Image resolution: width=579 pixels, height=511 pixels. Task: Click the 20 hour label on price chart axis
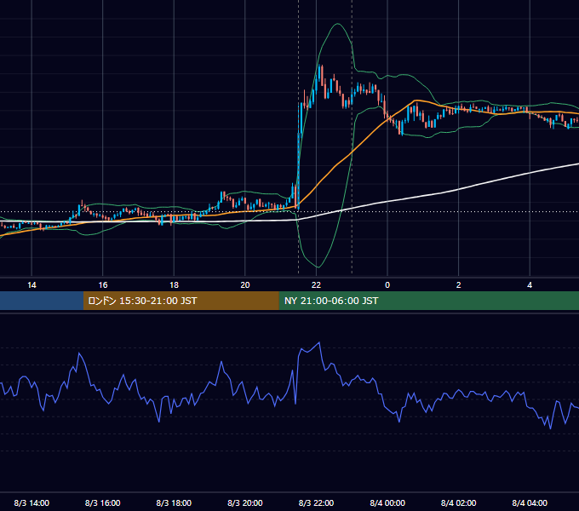point(245,285)
